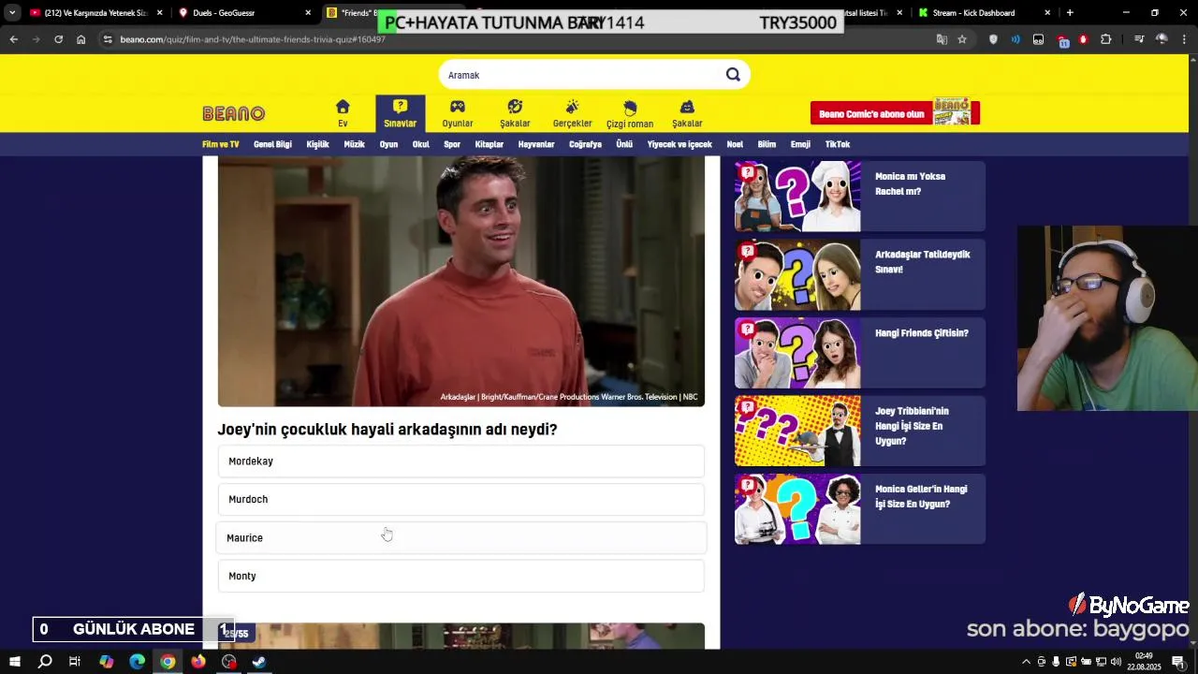Viewport: 1198px width, 674px height.
Task: Open the Emoji category
Action: pyautogui.click(x=800, y=145)
